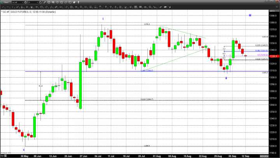
Task: Select the eraser tool
Action: [x=161, y=7]
